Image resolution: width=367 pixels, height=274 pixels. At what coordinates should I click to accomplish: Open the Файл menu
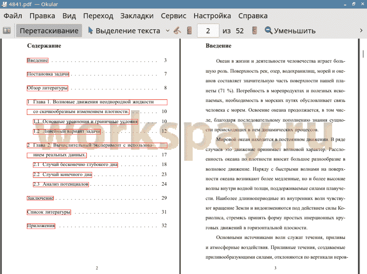13,16
